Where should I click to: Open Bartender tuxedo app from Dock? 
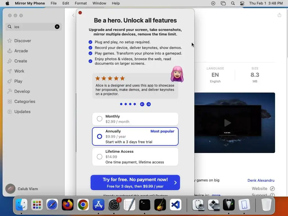229,205
